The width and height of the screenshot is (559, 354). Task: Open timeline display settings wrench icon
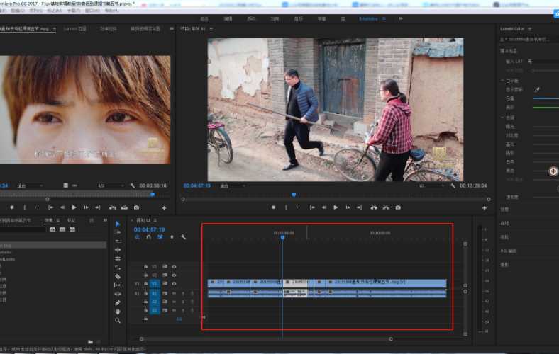[x=183, y=237]
